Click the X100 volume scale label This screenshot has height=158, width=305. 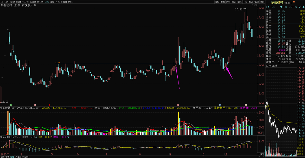tap(261, 133)
